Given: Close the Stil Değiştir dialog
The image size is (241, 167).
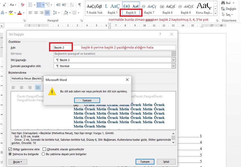Looking at the screenshot, I should click(x=172, y=34).
